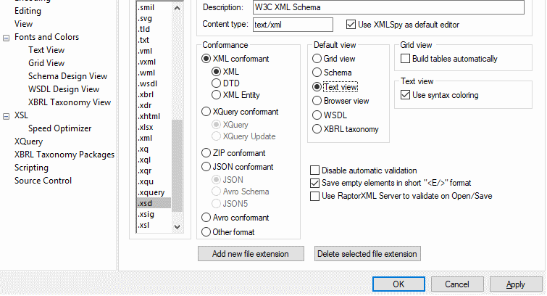Image resolution: width=547 pixels, height=296 pixels.
Task: Select the .xquery file extension
Action: pyautogui.click(x=151, y=192)
